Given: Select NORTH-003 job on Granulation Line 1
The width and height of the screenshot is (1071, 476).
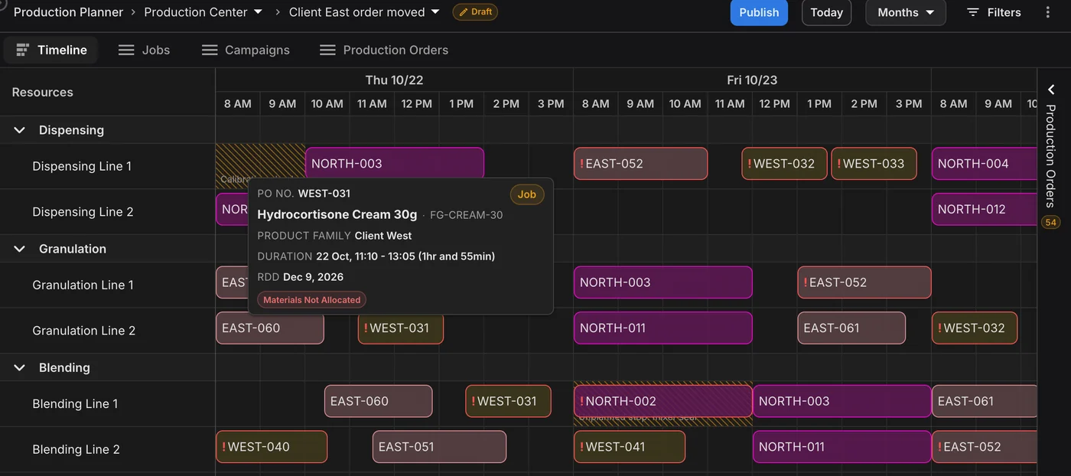Looking at the screenshot, I should (x=663, y=282).
